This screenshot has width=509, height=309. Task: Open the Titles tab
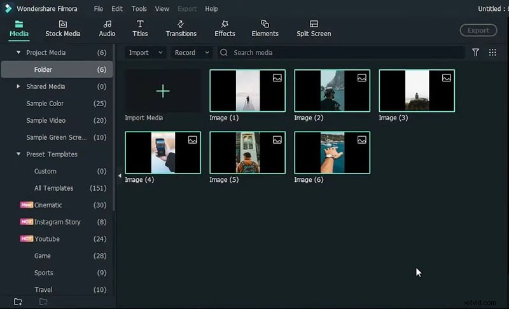(140, 29)
